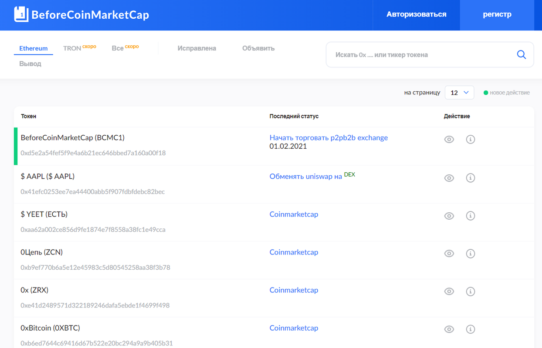Click address 0xb9ef770b6a5e12e45983c5d80545258aa38f3b78
Viewport: 542px width, 348px height.
click(95, 267)
